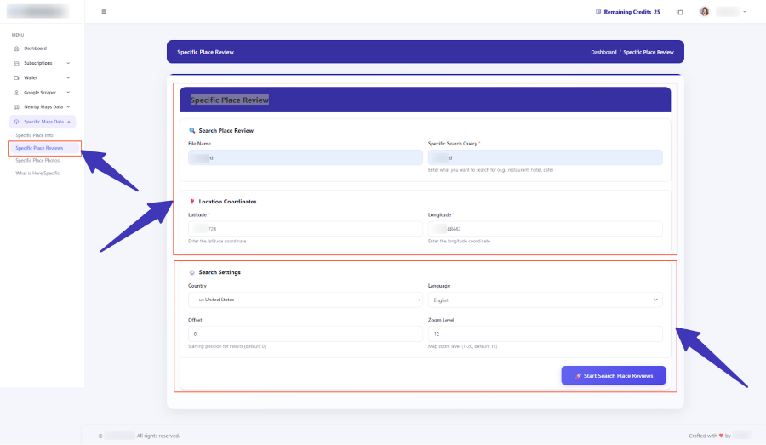
Task: Open the Dashboard home icon in sidebar
Action: click(17, 48)
